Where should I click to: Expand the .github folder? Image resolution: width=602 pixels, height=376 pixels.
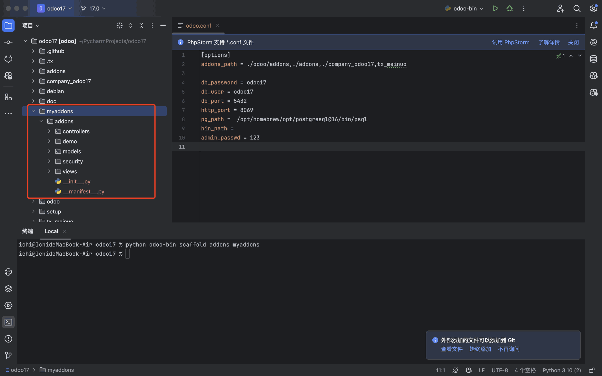[34, 51]
